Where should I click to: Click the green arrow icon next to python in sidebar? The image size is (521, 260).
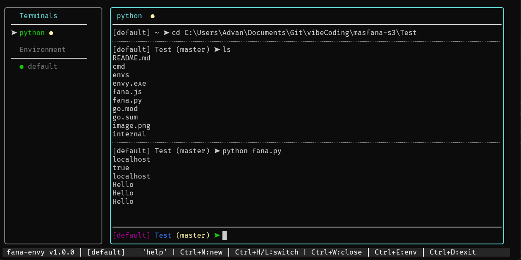14,33
